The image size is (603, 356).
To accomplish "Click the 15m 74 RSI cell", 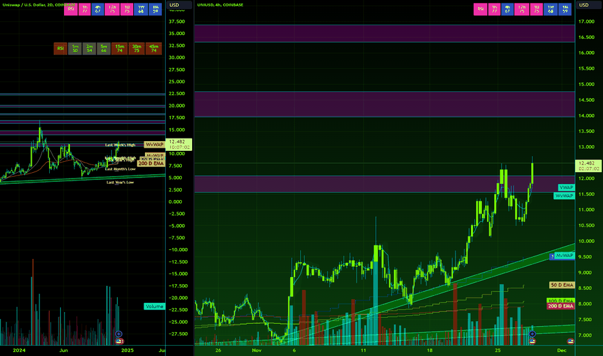I will [x=120, y=49].
